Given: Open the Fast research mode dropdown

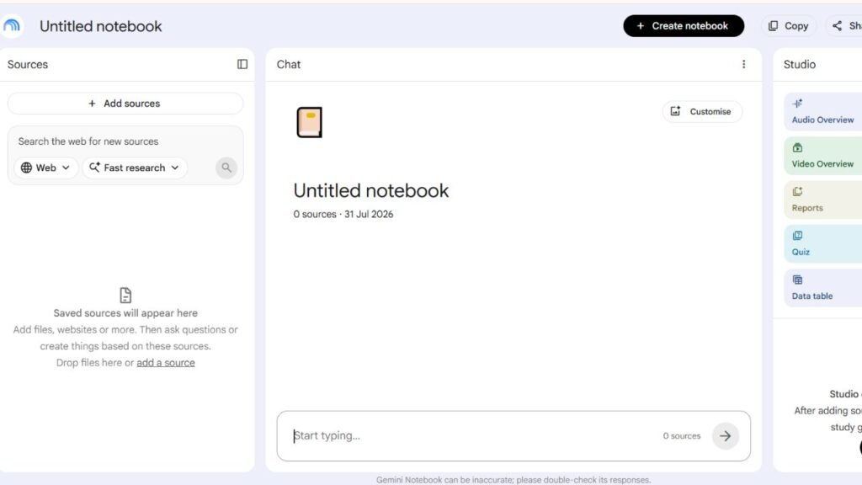Looking at the screenshot, I should point(135,168).
